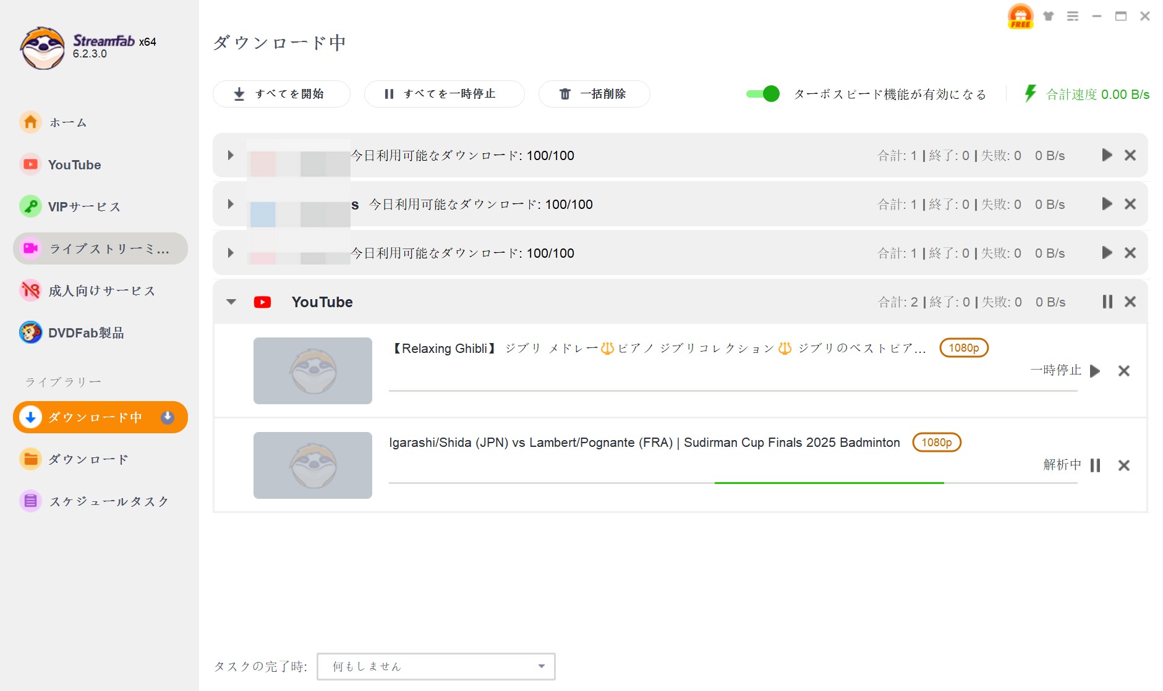Click the red YouTube icon in group header
The height and width of the screenshot is (691, 1163).
pyautogui.click(x=262, y=302)
